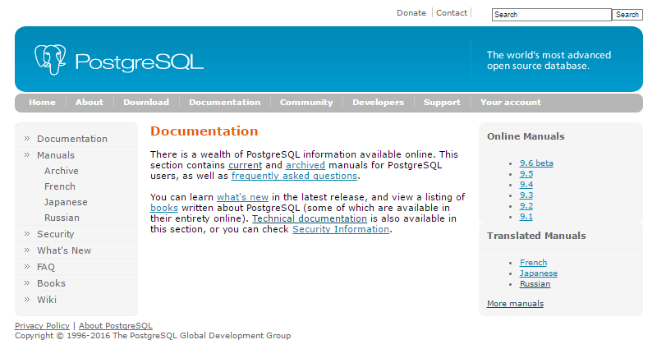Open the About PostgreSQL footer link

pyautogui.click(x=116, y=325)
